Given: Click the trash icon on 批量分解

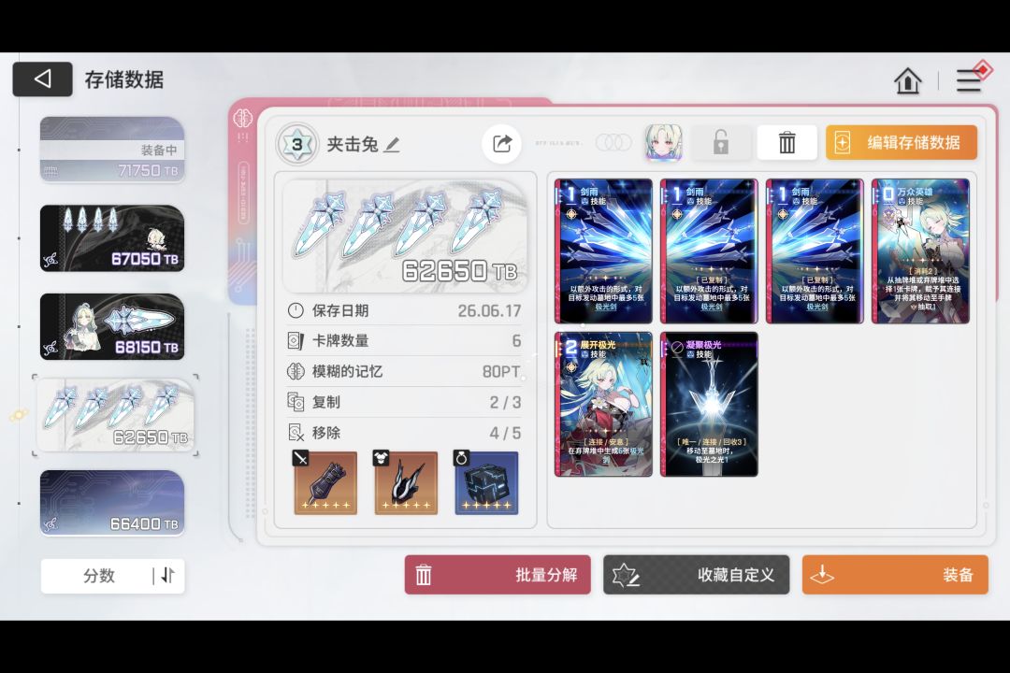Looking at the screenshot, I should 424,575.
